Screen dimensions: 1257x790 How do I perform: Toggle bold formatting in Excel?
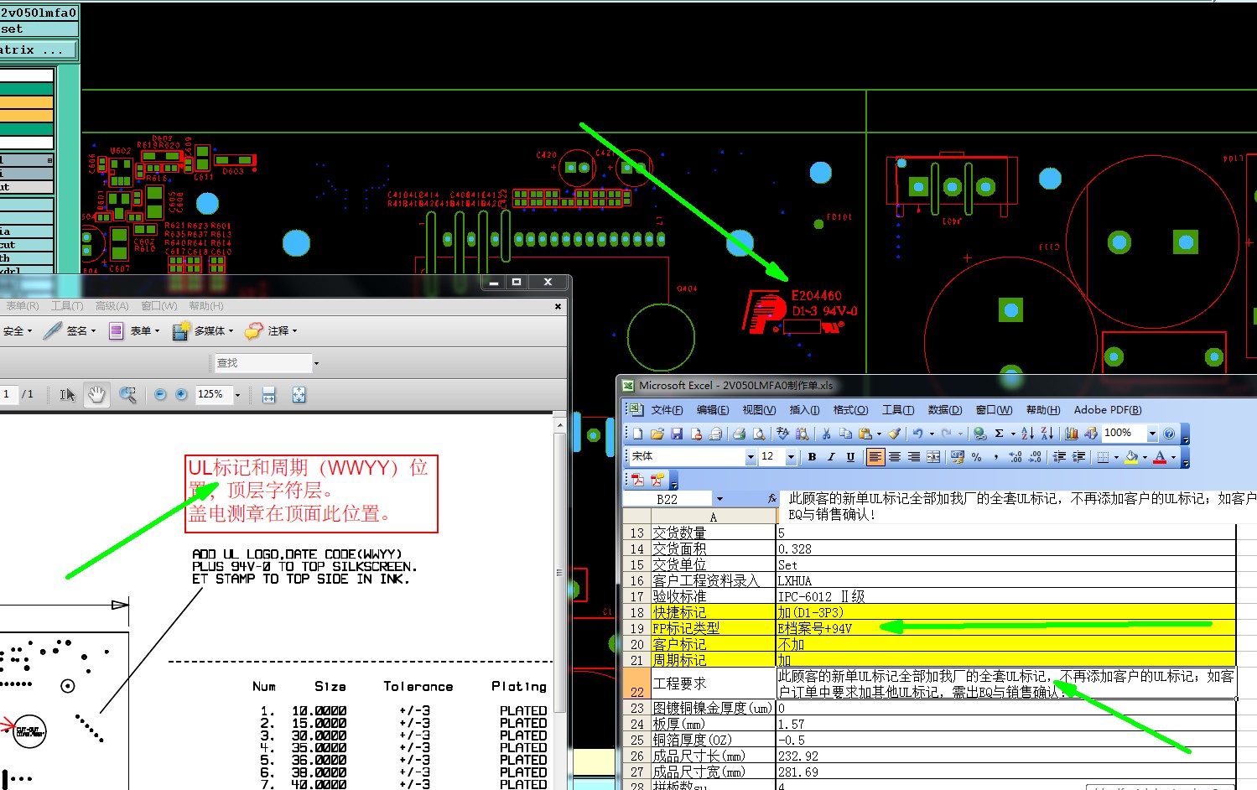coord(812,457)
